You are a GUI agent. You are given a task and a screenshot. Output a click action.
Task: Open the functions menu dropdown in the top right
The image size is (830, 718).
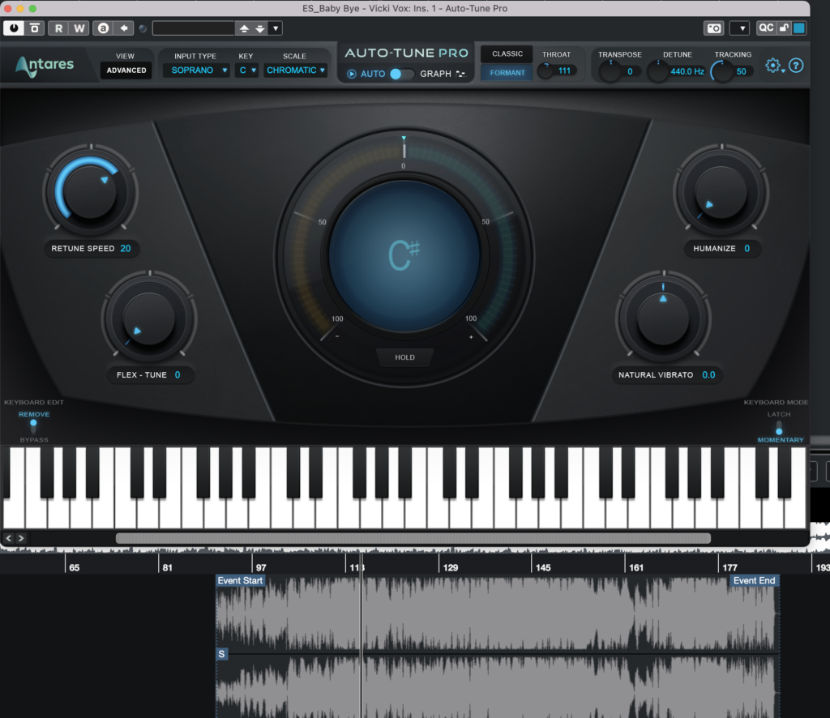click(739, 28)
